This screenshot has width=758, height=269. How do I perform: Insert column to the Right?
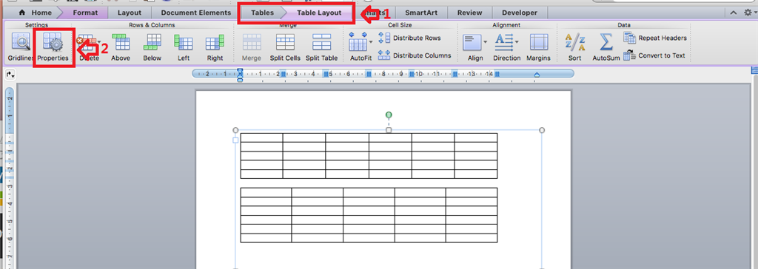[x=215, y=47]
